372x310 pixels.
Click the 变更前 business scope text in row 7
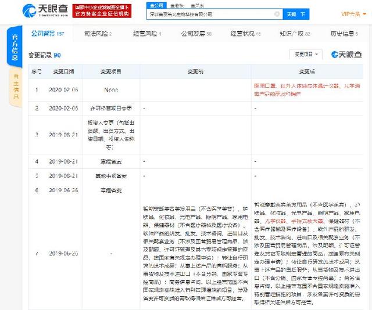[195, 254]
